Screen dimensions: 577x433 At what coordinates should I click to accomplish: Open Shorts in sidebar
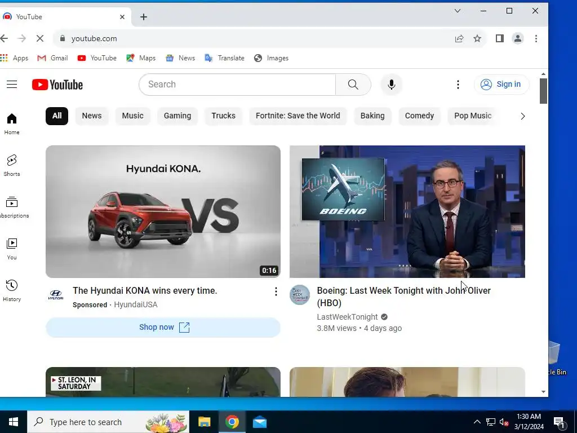pyautogui.click(x=12, y=165)
